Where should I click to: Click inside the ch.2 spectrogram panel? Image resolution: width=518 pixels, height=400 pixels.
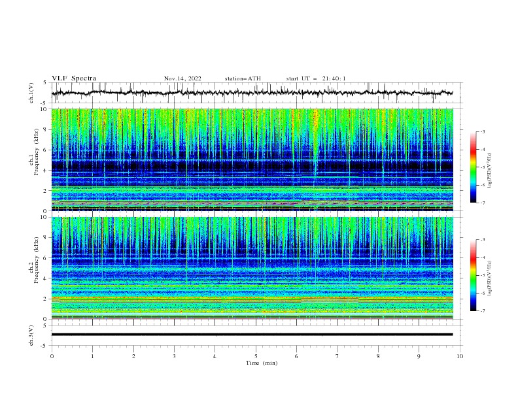(252, 268)
